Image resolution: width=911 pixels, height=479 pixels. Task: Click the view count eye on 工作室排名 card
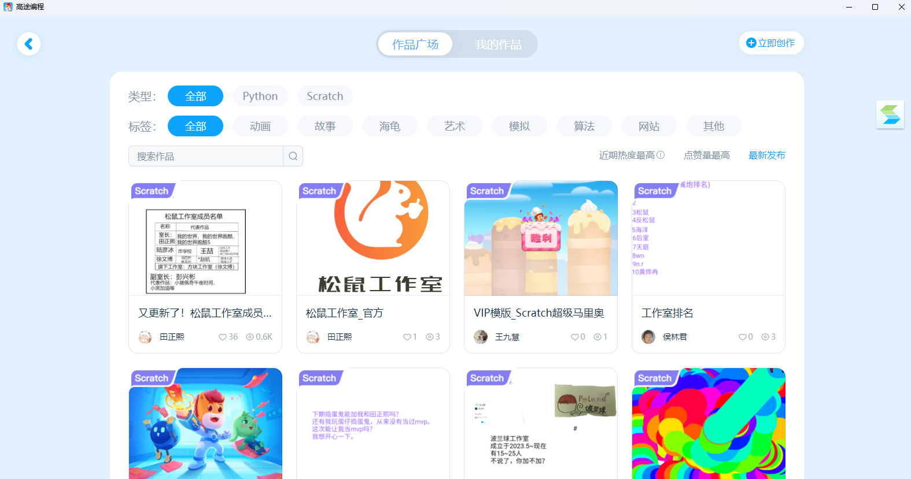point(765,337)
